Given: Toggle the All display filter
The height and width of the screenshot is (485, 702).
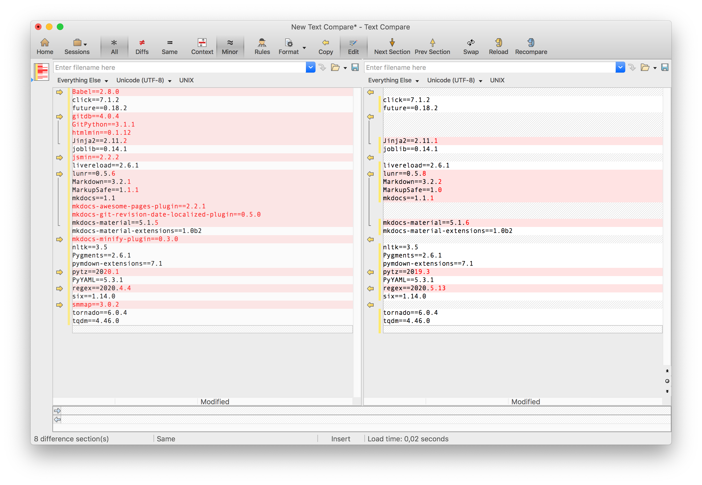Looking at the screenshot, I should [114, 46].
